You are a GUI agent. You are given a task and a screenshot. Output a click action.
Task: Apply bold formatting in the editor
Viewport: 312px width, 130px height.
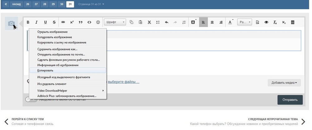tap(28, 22)
